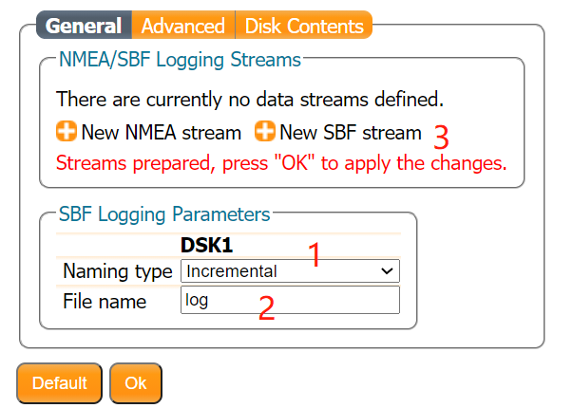Click the Naming type label
This screenshot has width=573, height=408.
point(118,271)
